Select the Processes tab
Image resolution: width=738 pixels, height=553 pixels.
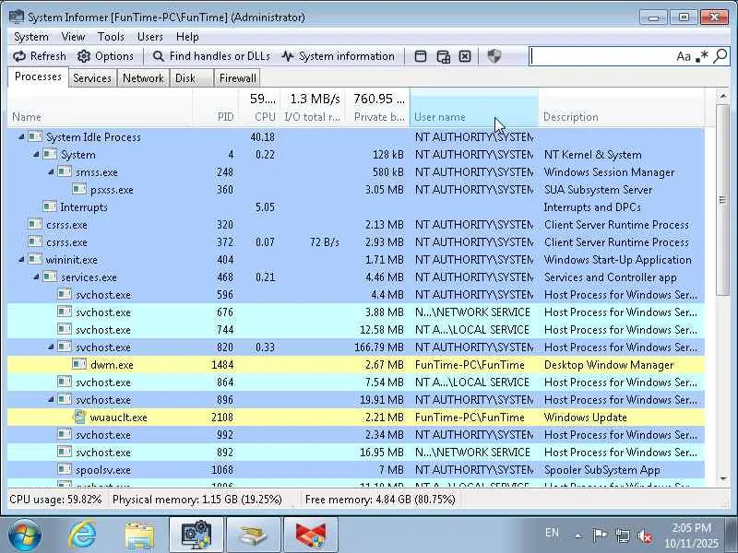(x=38, y=76)
